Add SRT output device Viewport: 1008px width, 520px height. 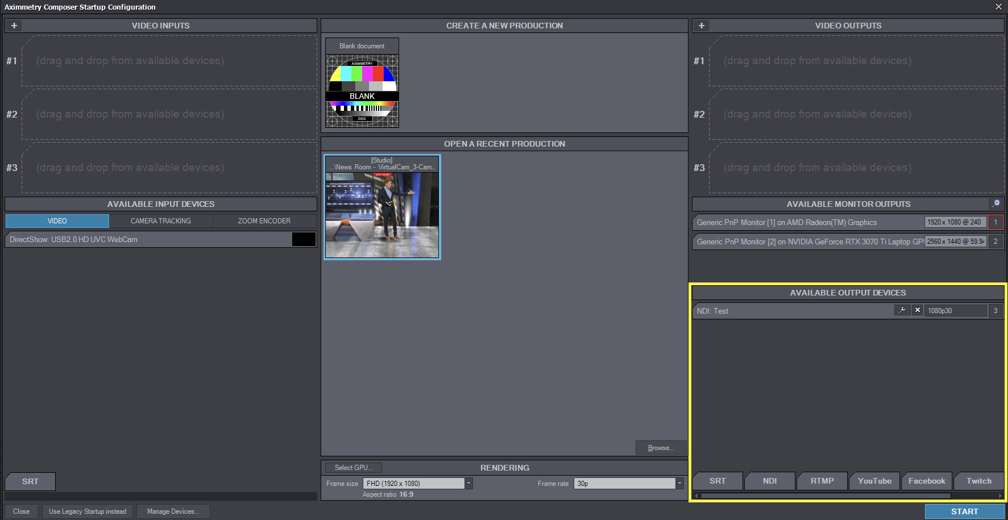click(x=717, y=481)
